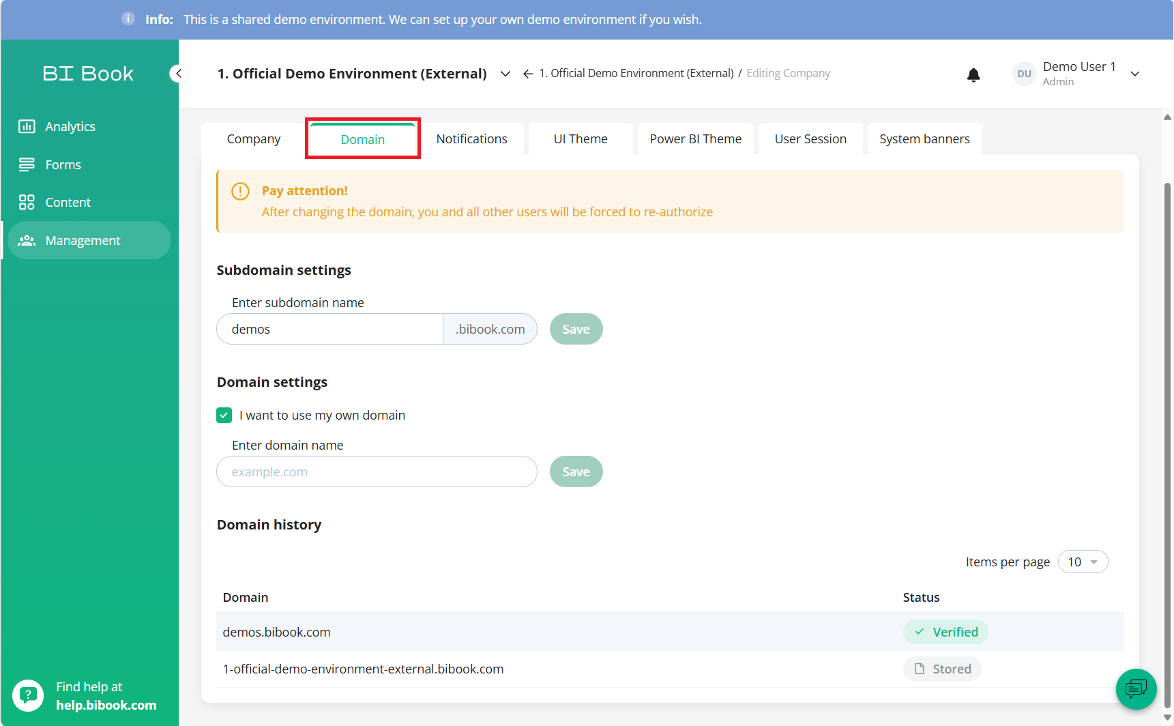Viewport: 1174px width, 726px height.
Task: Click the BI Book logo
Action: (x=88, y=74)
